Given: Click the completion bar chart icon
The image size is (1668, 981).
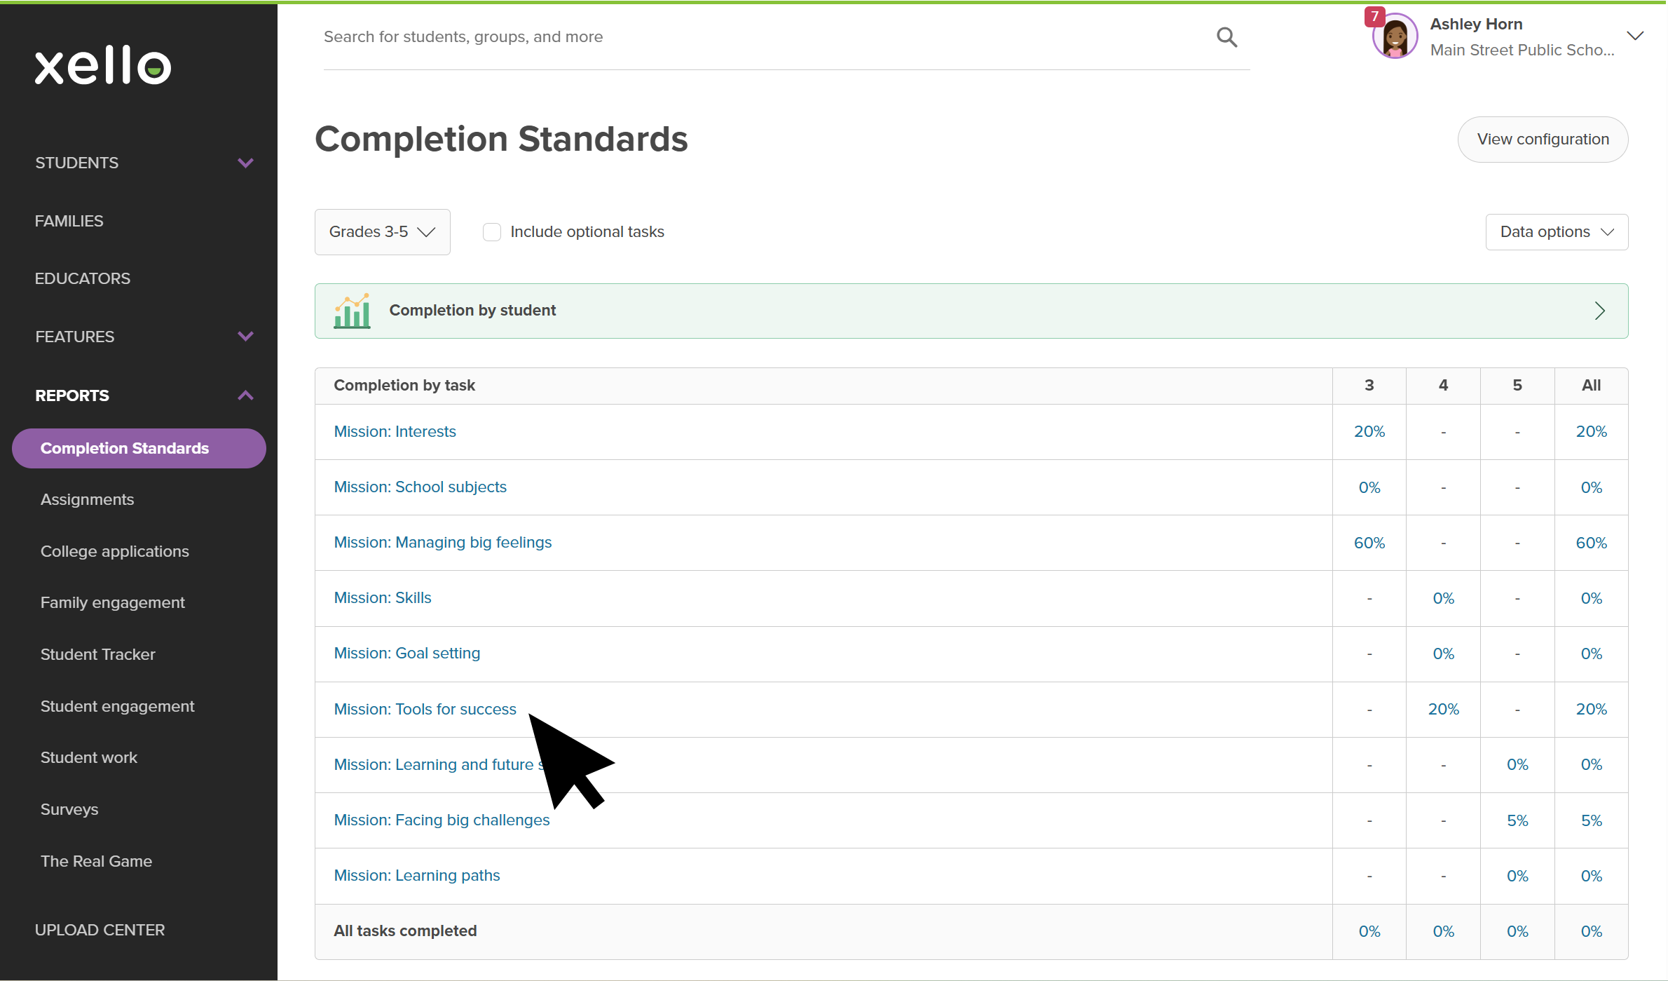Looking at the screenshot, I should [352, 311].
